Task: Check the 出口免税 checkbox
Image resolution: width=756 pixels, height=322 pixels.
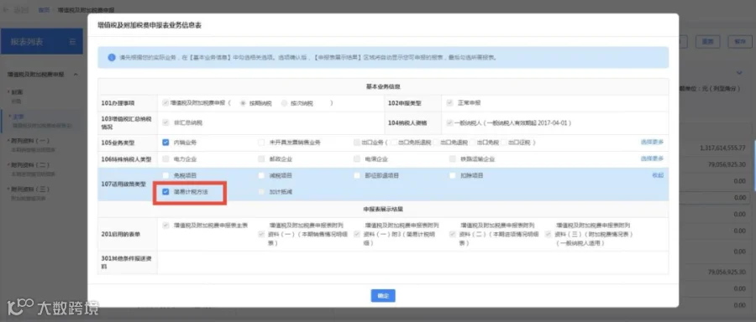Action: [x=472, y=142]
